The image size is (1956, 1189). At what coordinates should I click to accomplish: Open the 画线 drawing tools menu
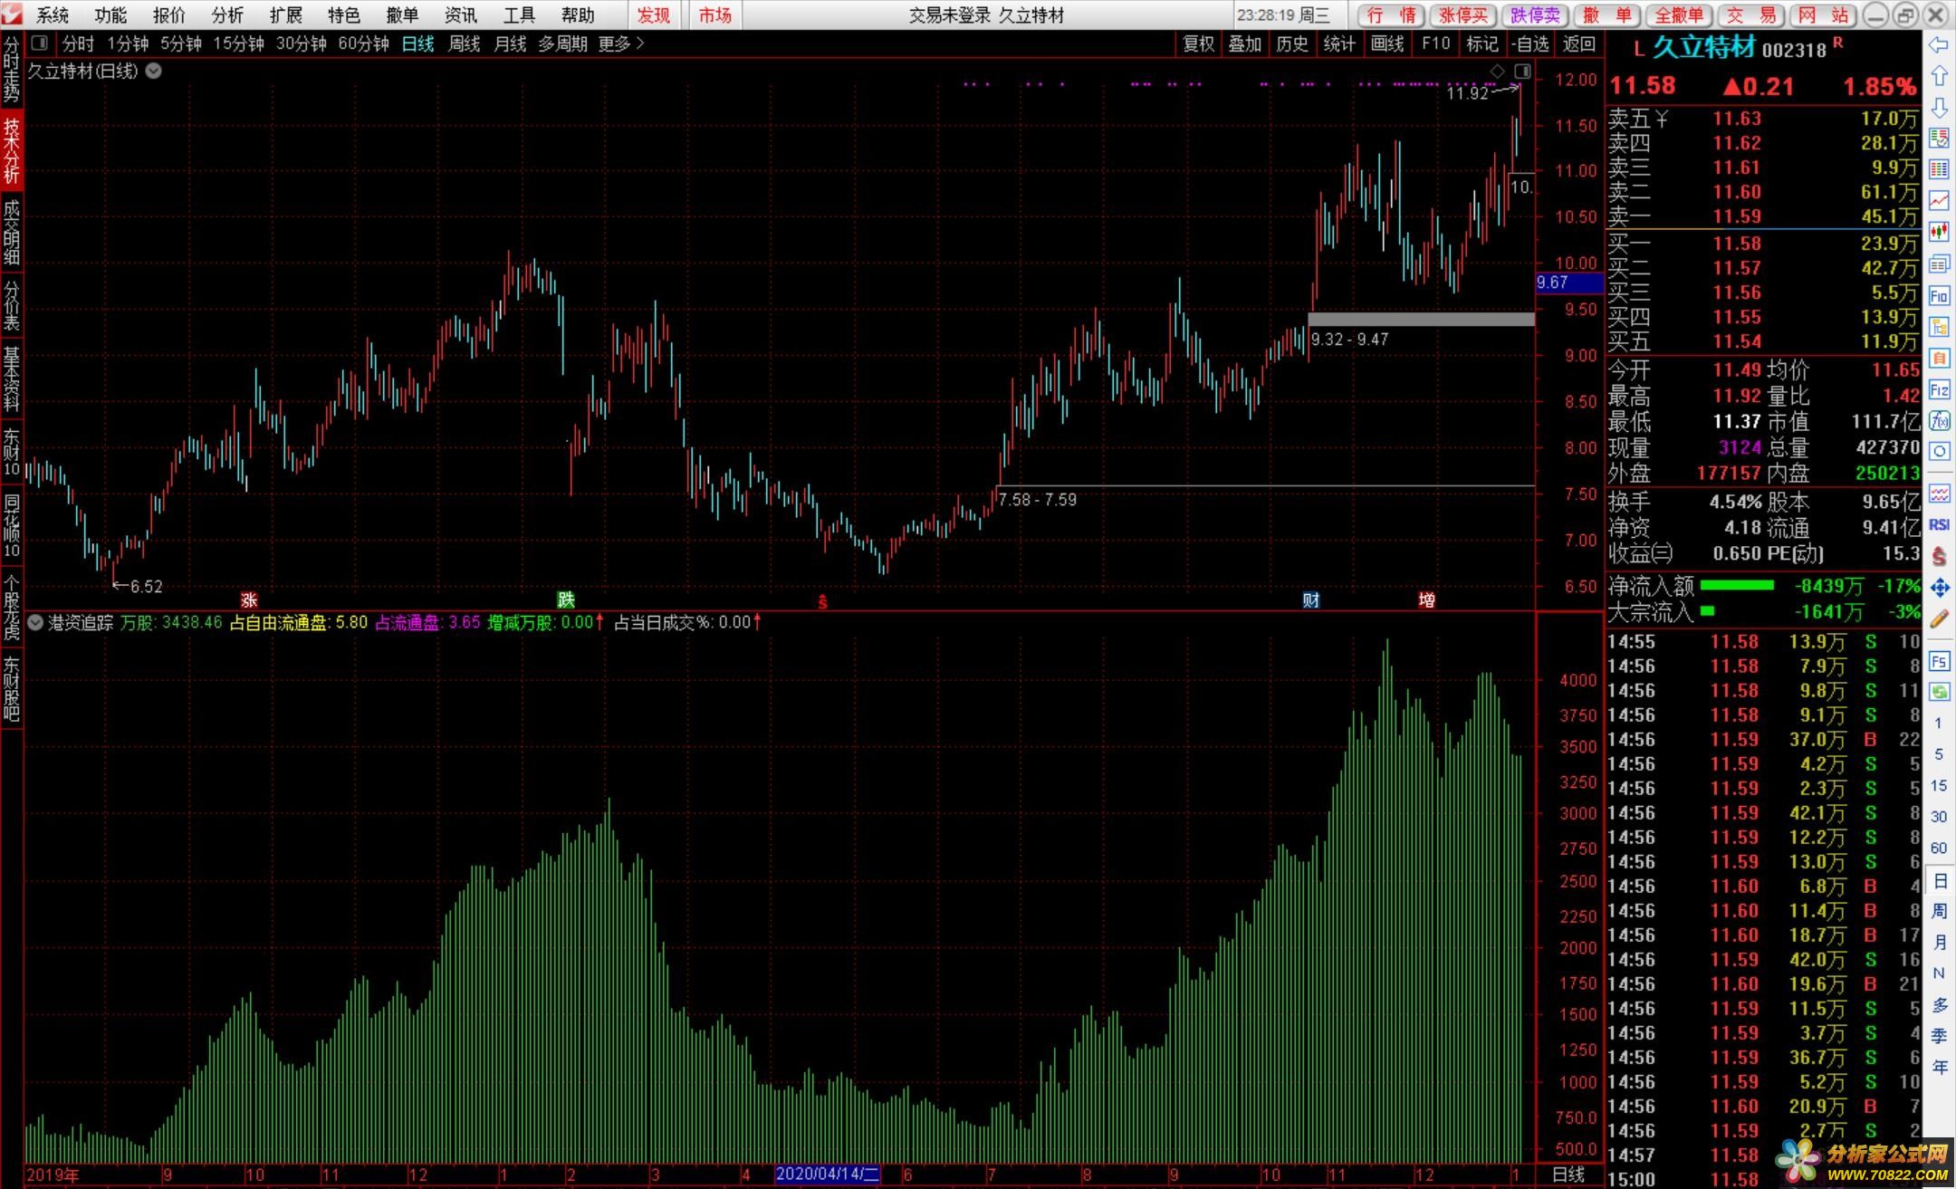1386,43
